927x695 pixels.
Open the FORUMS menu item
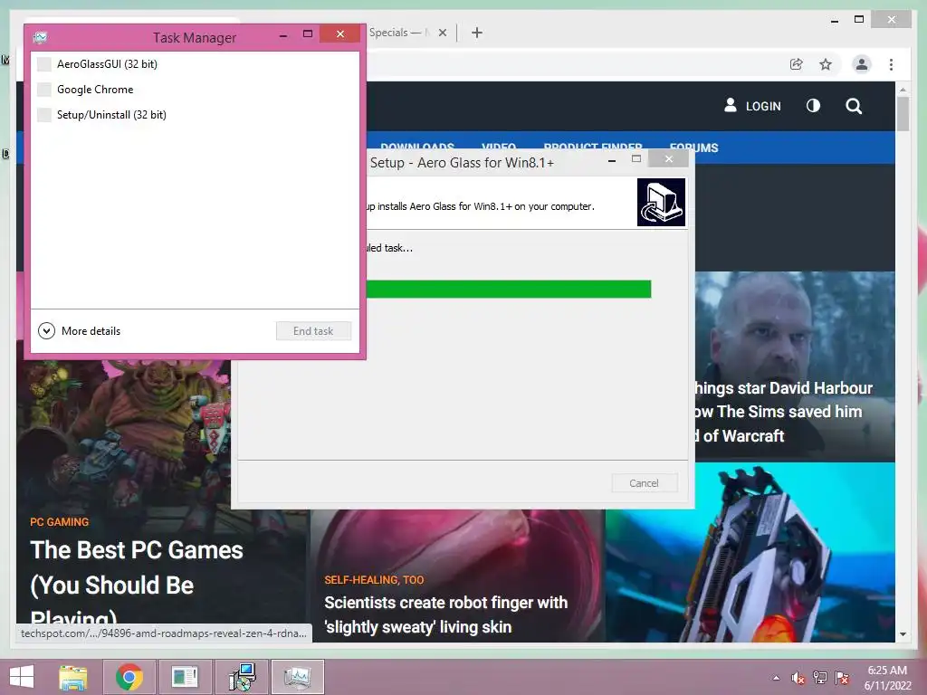(x=694, y=148)
